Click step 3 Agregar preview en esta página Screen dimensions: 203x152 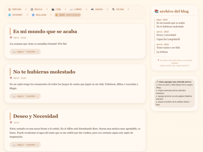click(174, 98)
